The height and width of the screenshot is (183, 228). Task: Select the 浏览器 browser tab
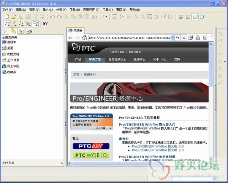75,30
